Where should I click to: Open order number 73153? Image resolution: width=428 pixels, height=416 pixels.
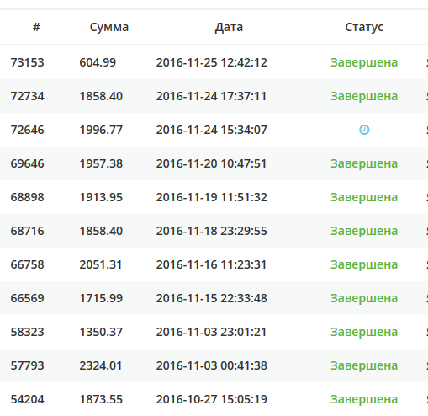coord(27,62)
